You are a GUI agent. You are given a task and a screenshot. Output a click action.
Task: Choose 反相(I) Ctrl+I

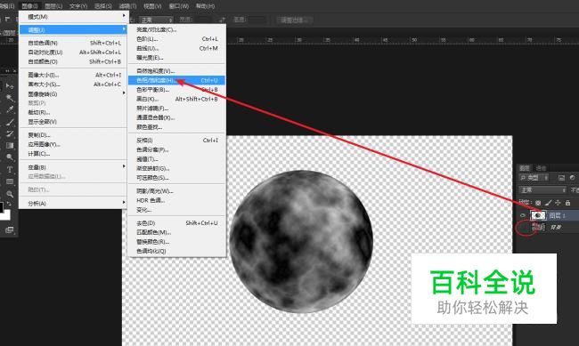pyautogui.click(x=176, y=141)
